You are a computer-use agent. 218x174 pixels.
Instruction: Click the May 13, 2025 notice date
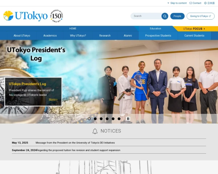pyautogui.click(x=20, y=142)
